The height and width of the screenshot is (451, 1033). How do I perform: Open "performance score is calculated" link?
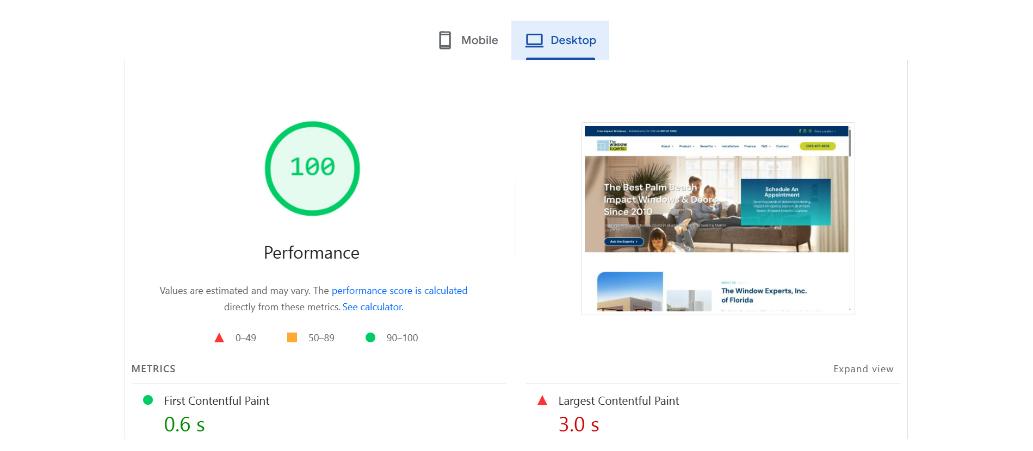(399, 291)
